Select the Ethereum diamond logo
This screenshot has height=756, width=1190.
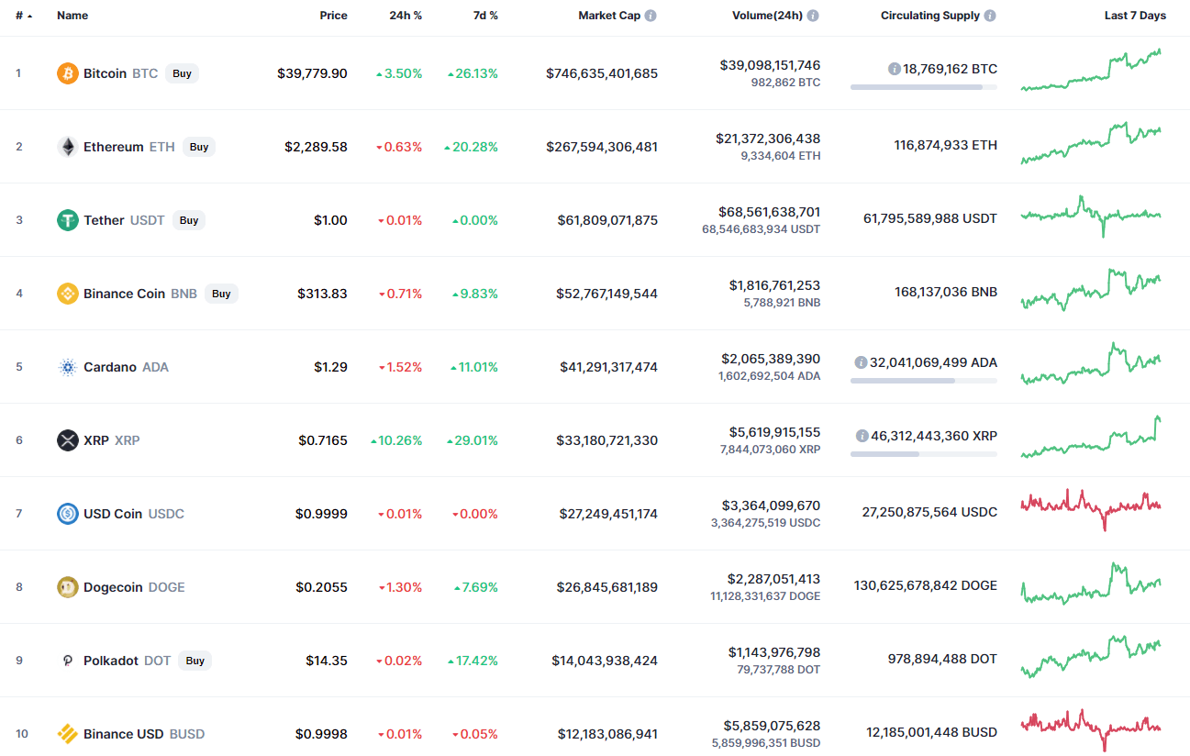[x=67, y=146]
